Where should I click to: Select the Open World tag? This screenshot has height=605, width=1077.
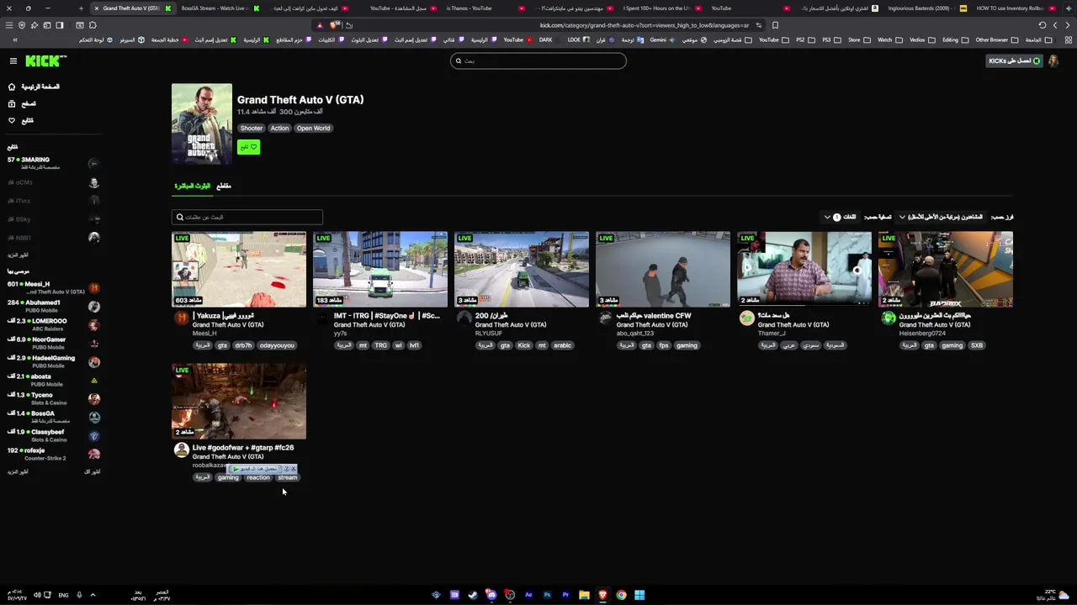[313, 128]
